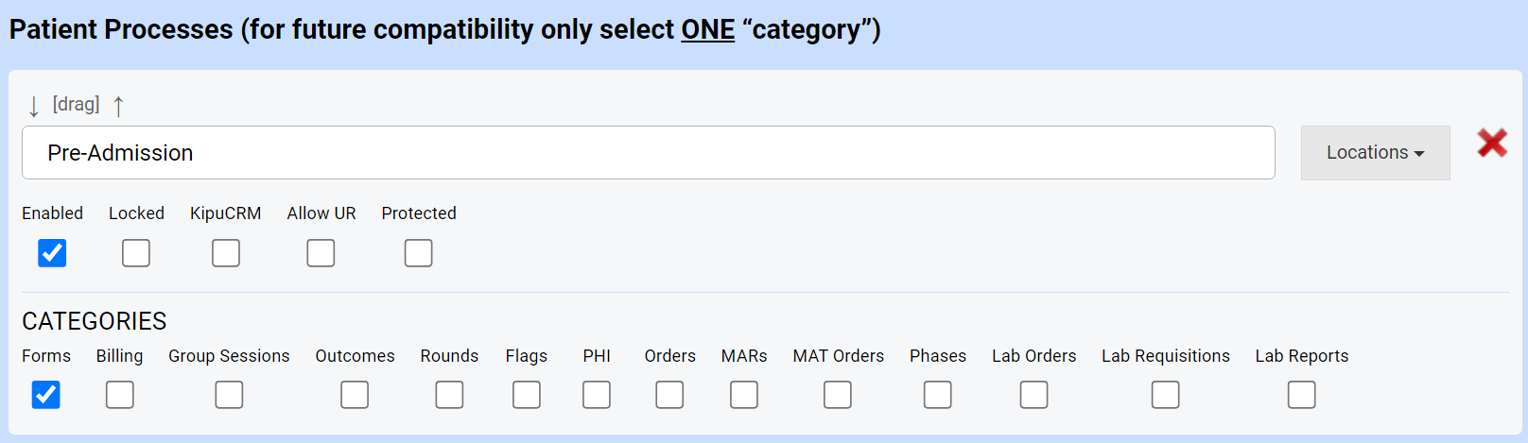The height and width of the screenshot is (443, 1528).
Task: Select the MAT Orders checkbox
Action: tap(838, 395)
